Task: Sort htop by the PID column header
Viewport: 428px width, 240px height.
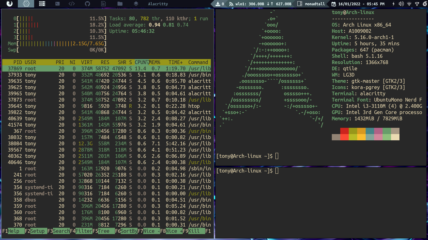Action: click(x=18, y=62)
